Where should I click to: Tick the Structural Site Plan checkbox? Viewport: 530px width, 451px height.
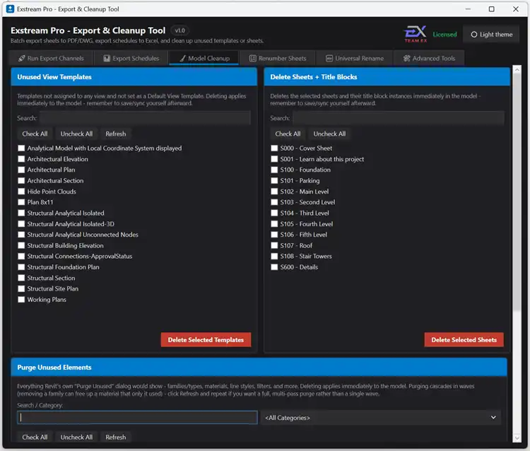(x=21, y=288)
